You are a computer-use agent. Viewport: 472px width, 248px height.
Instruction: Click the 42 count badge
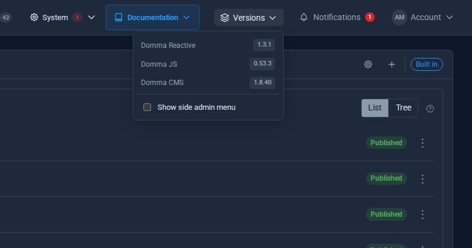(6, 17)
